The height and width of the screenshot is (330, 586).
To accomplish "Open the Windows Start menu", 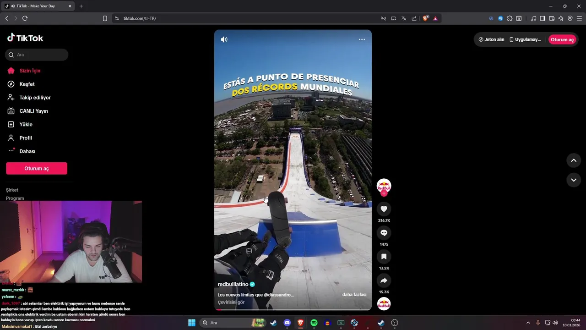I will [192, 323].
